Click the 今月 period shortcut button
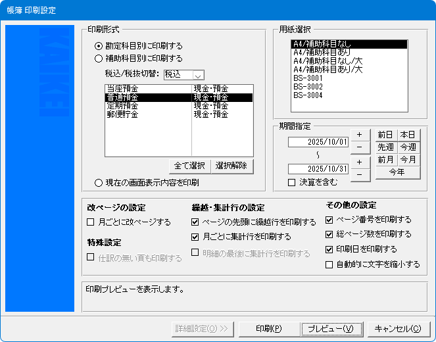 pos(409,160)
